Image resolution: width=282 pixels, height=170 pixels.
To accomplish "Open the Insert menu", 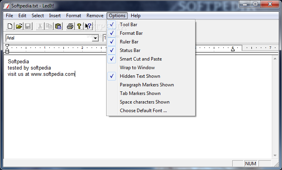I will point(55,16).
